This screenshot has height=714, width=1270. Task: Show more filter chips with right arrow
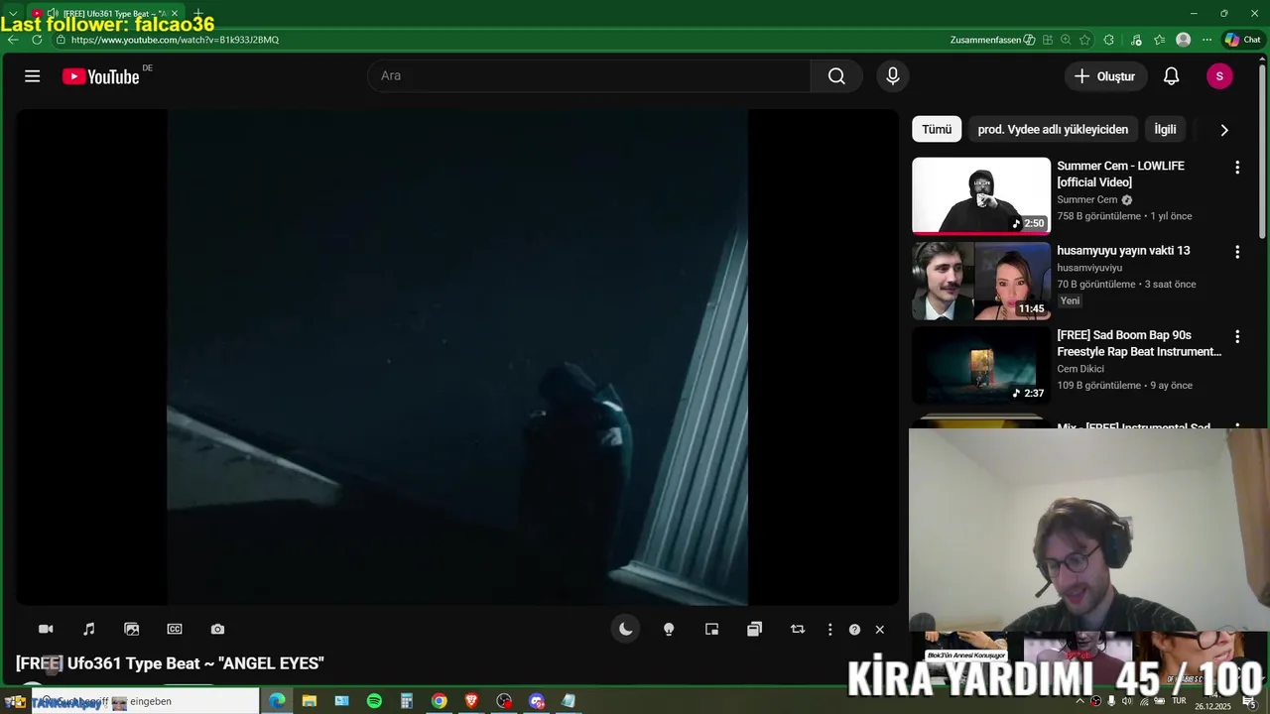[1224, 130]
